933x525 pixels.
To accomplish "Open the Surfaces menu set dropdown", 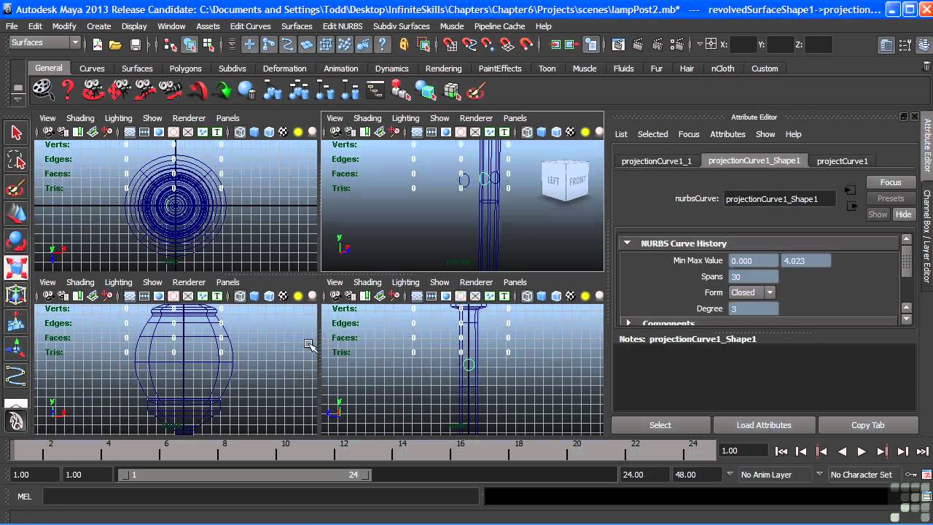I will point(44,43).
